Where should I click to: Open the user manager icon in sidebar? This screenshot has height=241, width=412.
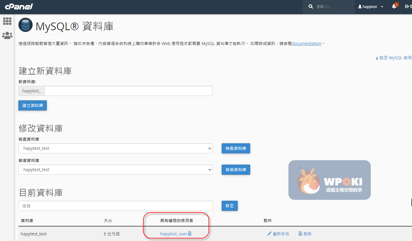pos(7,36)
